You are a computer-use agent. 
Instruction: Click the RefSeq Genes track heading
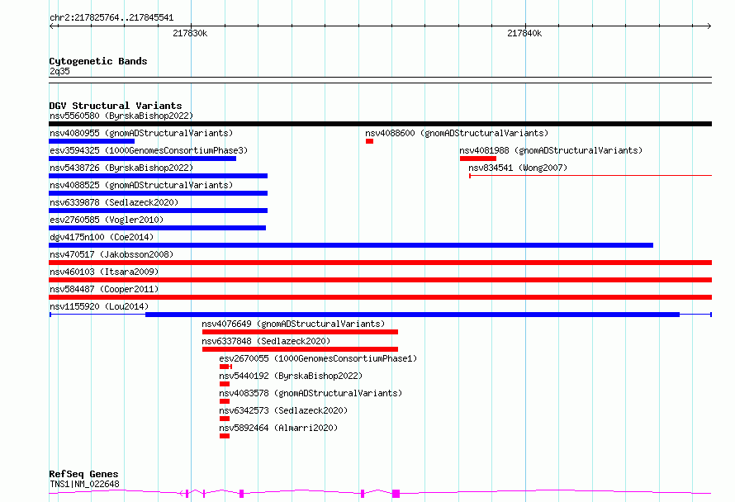(83, 474)
